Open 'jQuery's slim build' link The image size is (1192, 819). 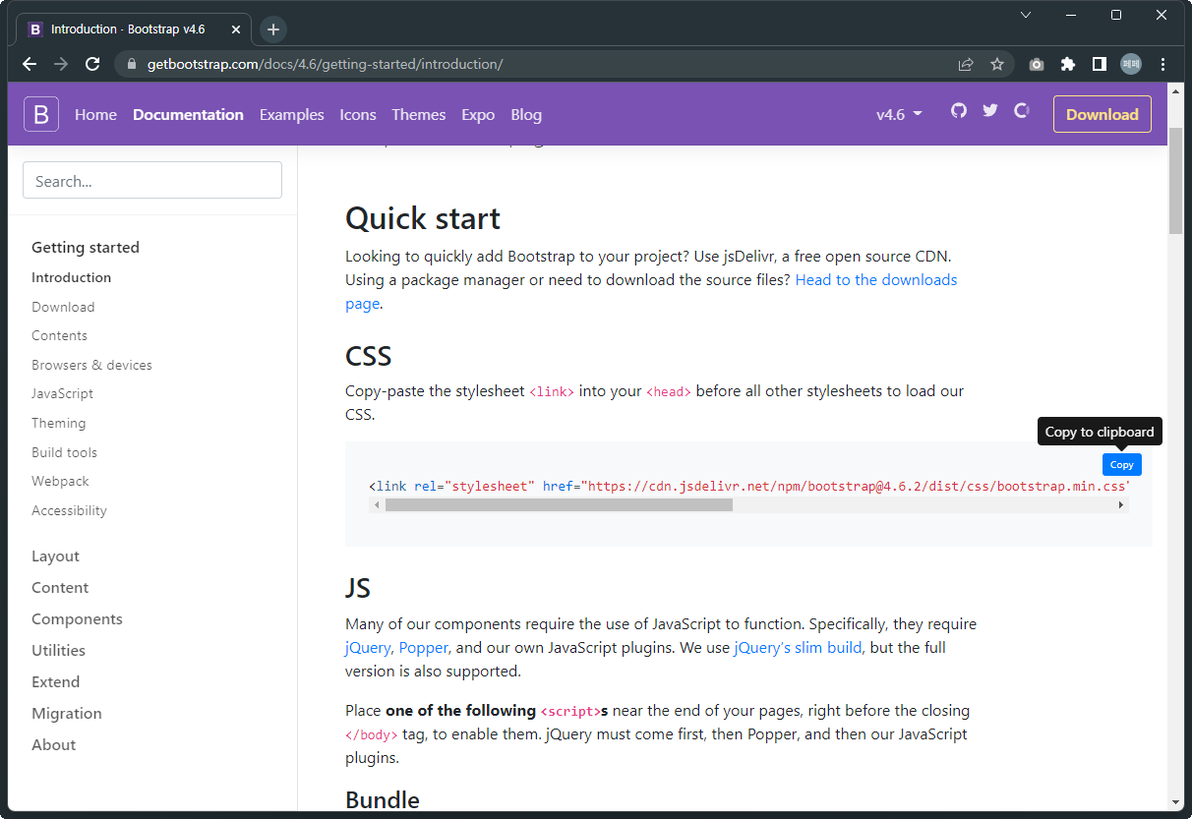[x=799, y=648]
